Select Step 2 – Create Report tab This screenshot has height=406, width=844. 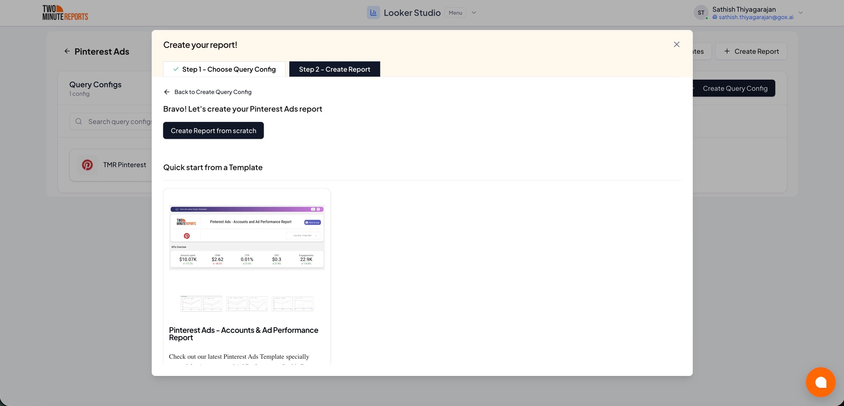pyautogui.click(x=334, y=69)
